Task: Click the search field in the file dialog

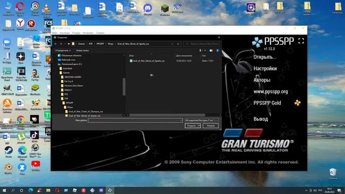Action: [x=202, y=44]
